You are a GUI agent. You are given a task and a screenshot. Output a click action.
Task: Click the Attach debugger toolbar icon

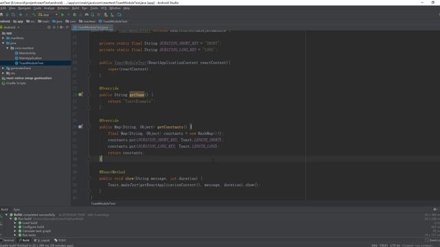(92, 14)
